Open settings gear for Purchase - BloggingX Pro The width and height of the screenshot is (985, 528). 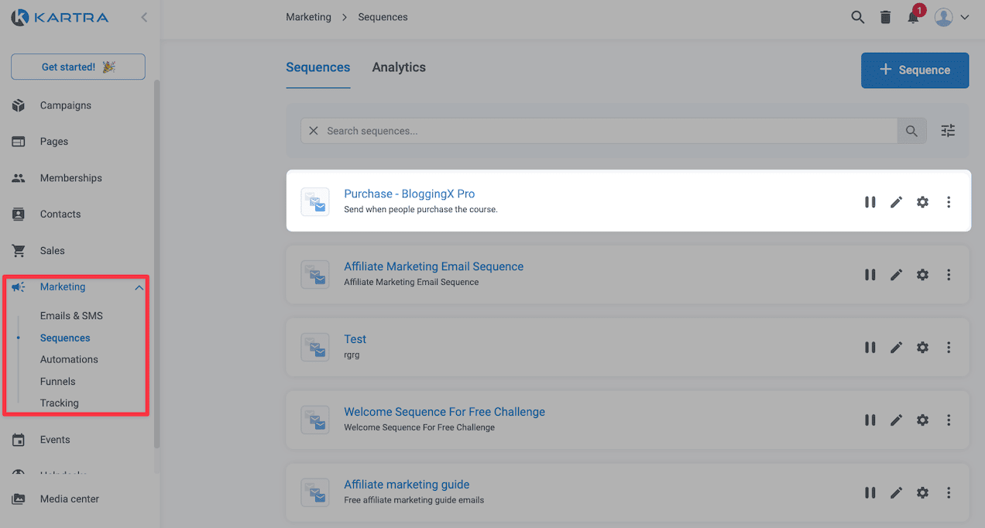pos(922,202)
